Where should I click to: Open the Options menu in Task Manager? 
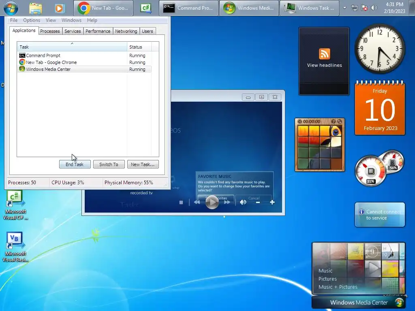pos(32,20)
